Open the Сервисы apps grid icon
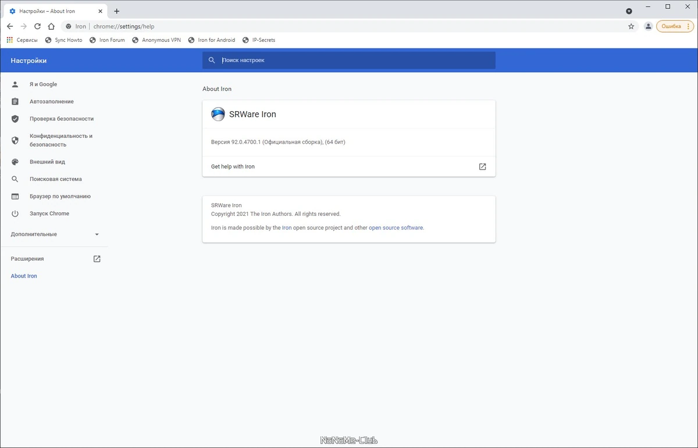The image size is (698, 448). click(9, 40)
